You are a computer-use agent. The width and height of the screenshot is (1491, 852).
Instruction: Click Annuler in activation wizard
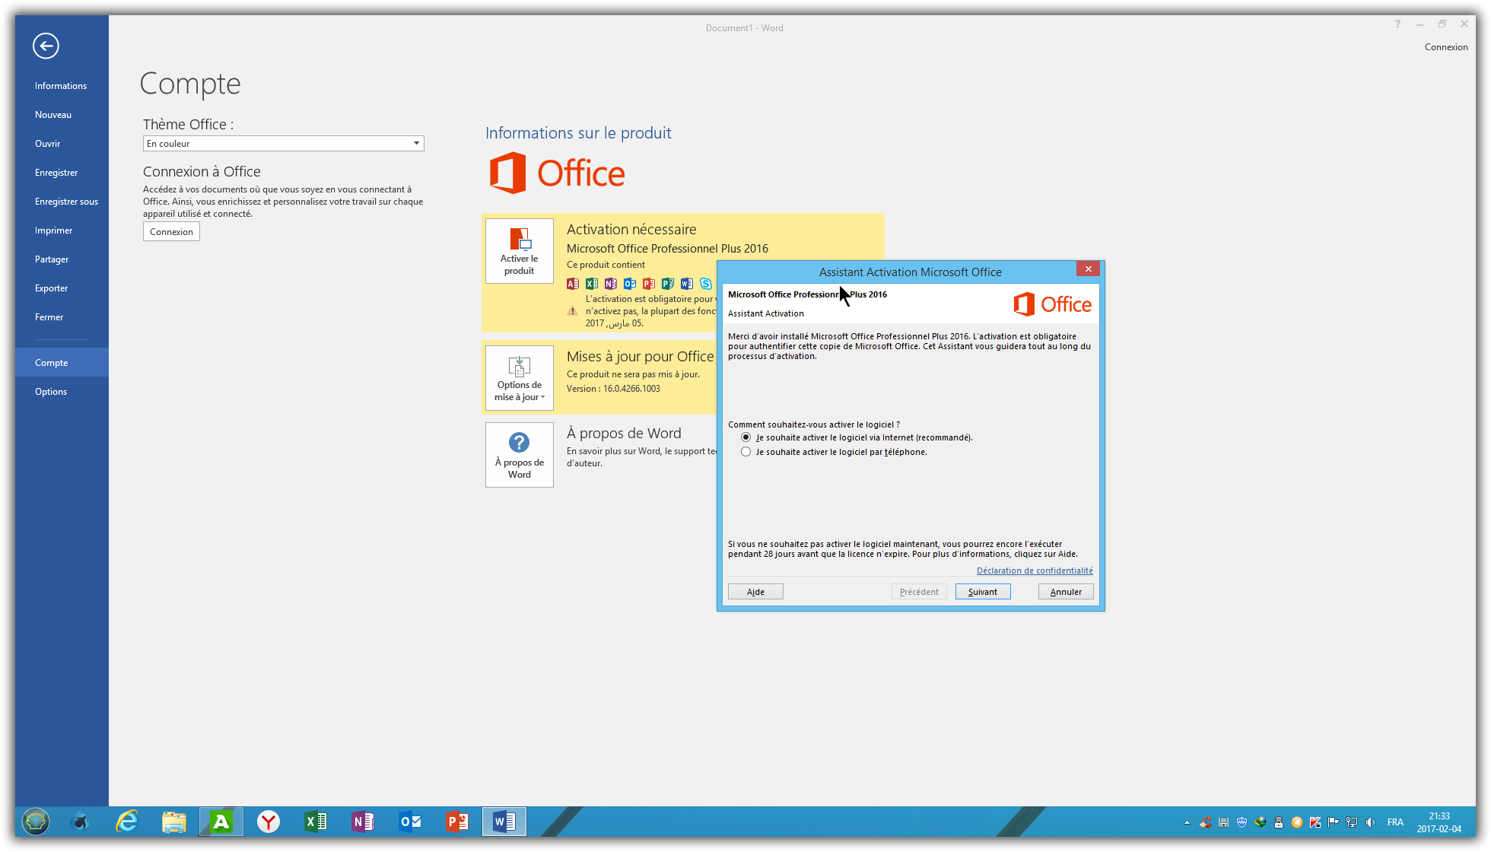point(1065,592)
